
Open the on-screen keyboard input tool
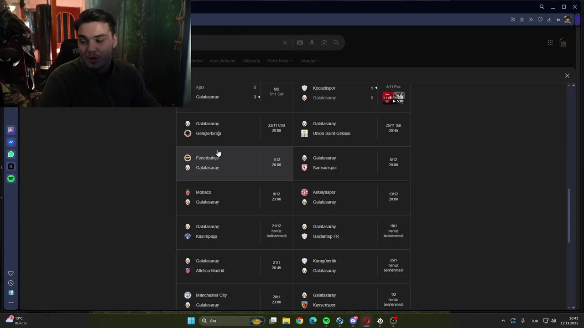pyautogui.click(x=300, y=42)
